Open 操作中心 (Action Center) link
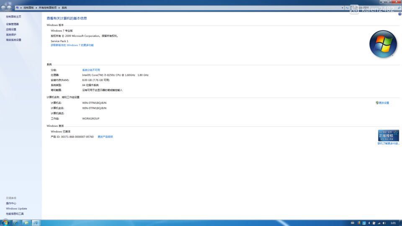This screenshot has width=402, height=226. 11,203
